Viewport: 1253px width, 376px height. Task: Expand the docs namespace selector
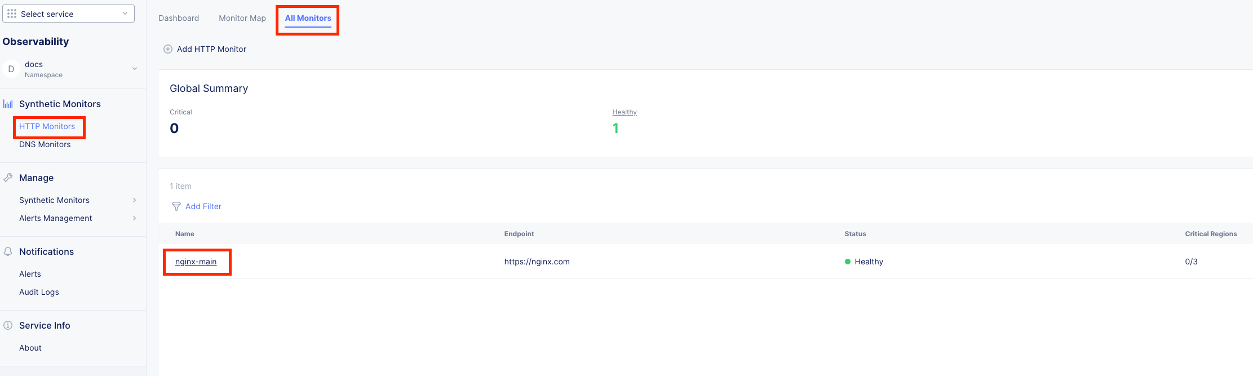pyautogui.click(x=134, y=69)
